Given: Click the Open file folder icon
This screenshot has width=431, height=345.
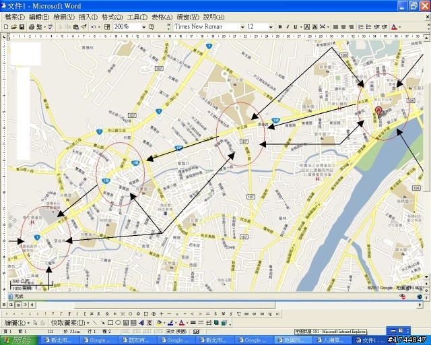Looking at the screenshot, I should click(x=14, y=27).
